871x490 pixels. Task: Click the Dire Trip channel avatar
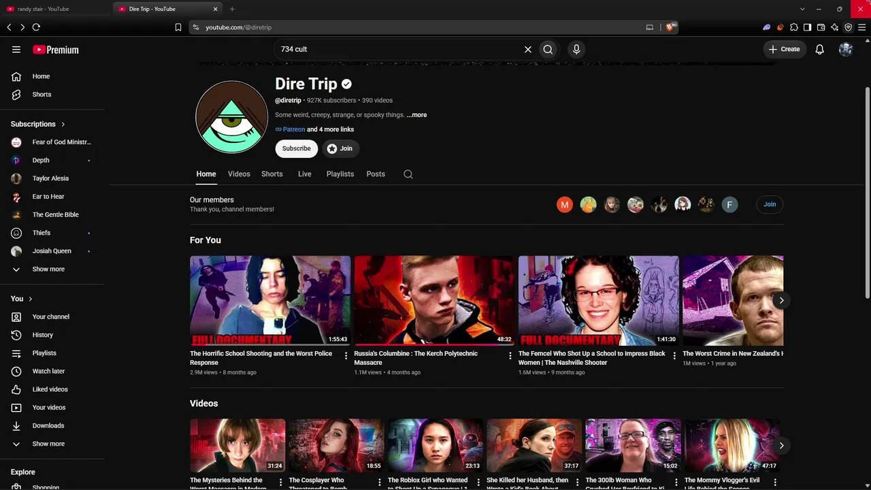(x=231, y=116)
